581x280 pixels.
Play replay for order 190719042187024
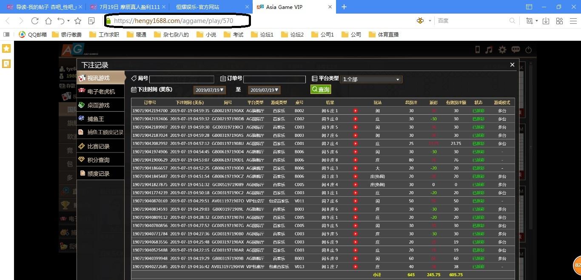(356, 135)
